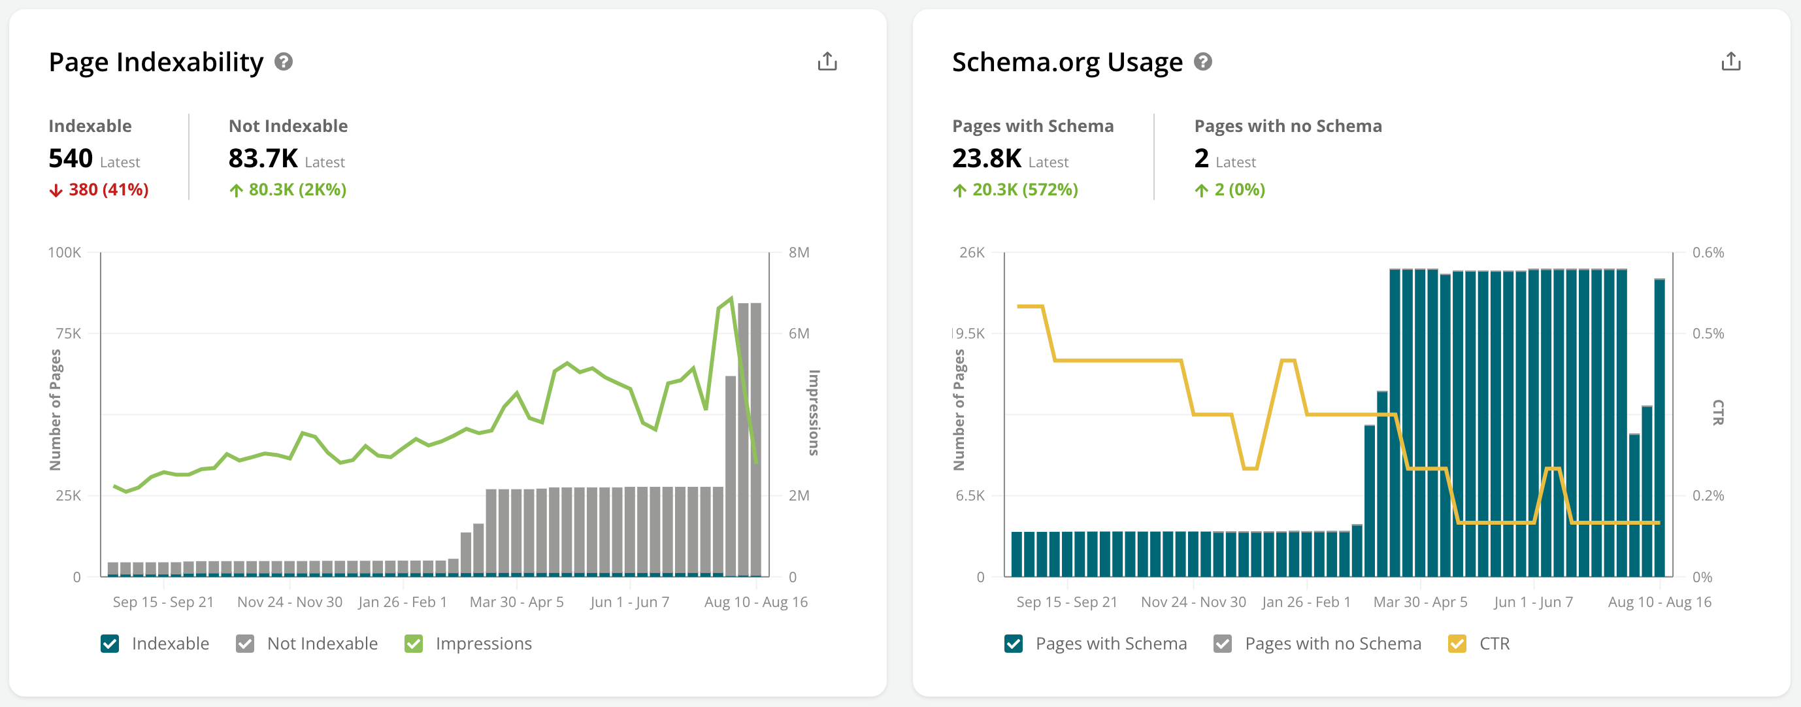Toggle the Not Indexable series checkbox
The height and width of the screenshot is (707, 1801).
point(246,644)
